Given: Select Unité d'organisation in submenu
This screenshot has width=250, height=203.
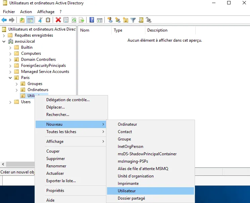Looking at the screenshot, I should 151,176.
